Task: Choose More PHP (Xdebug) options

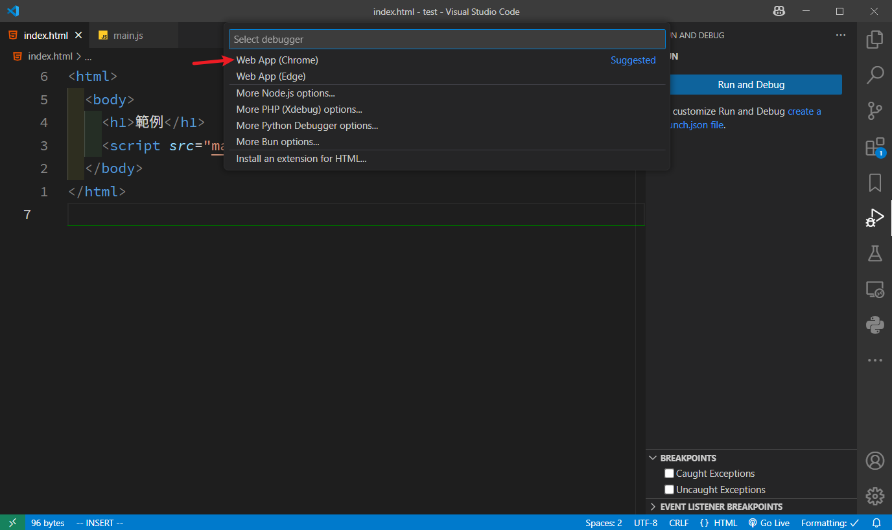Action: [x=447, y=109]
